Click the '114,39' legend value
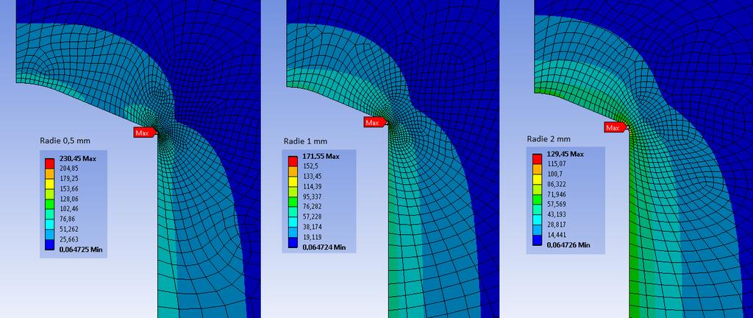This screenshot has width=753, height=318. [x=312, y=186]
